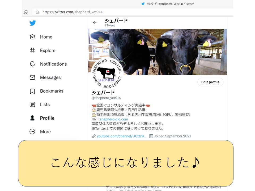Open the shepherd-clc.com link
This screenshot has width=255, height=191.
click(114, 119)
